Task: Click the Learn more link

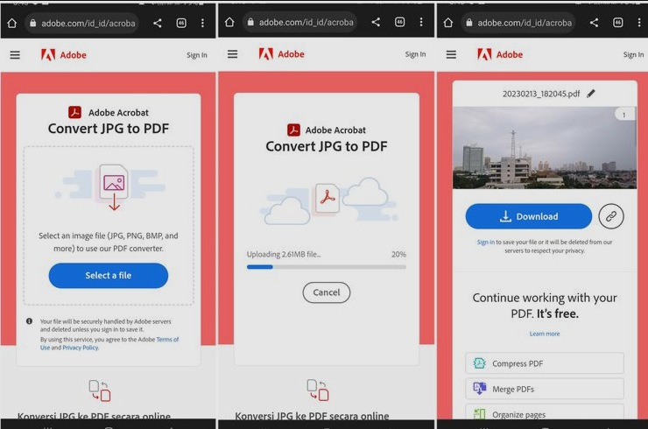Action: [545, 334]
